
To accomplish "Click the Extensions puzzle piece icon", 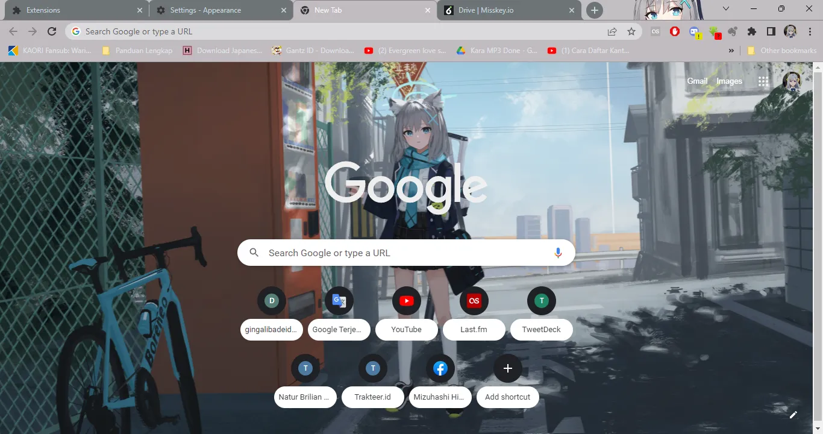I will [x=751, y=31].
